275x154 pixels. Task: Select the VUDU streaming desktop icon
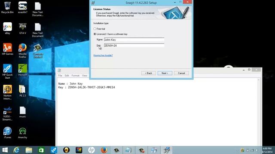coord(7,113)
